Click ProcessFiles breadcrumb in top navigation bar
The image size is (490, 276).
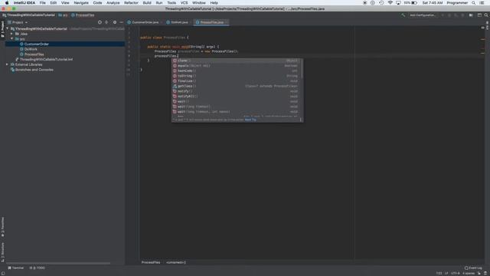tap(83, 15)
